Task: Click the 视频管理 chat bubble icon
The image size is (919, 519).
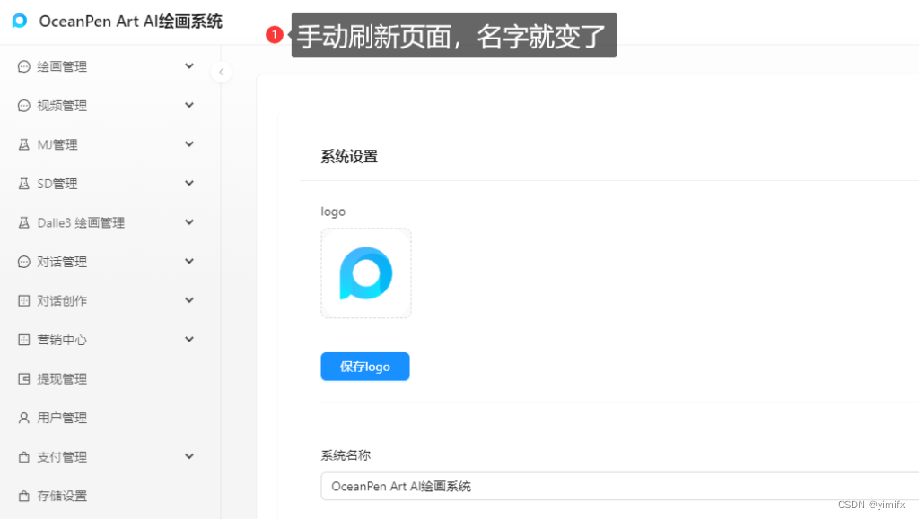Action: 23,106
